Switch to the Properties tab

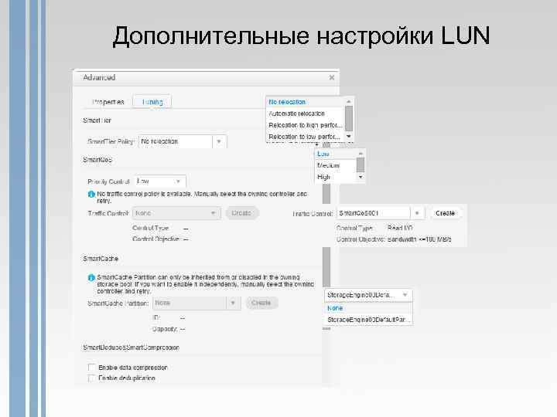click(108, 102)
